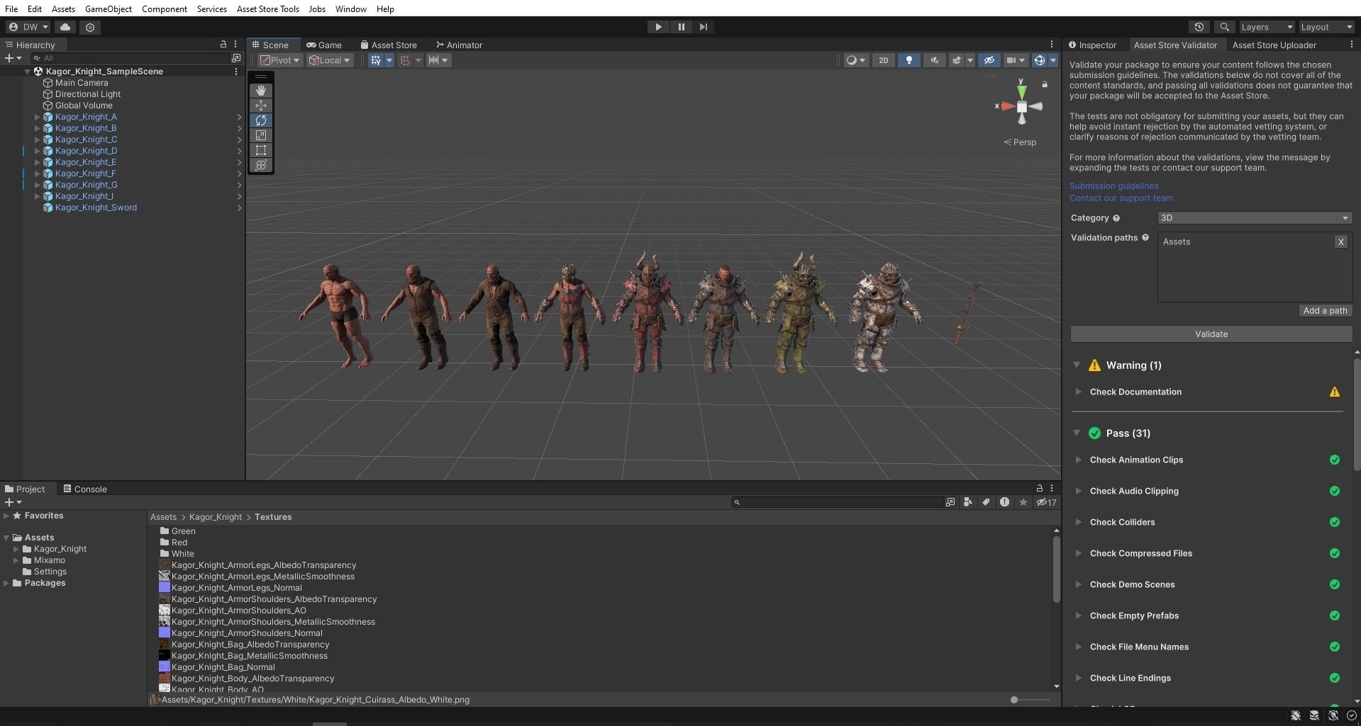
Task: Open the Scene view more options menu
Action: [1052, 44]
